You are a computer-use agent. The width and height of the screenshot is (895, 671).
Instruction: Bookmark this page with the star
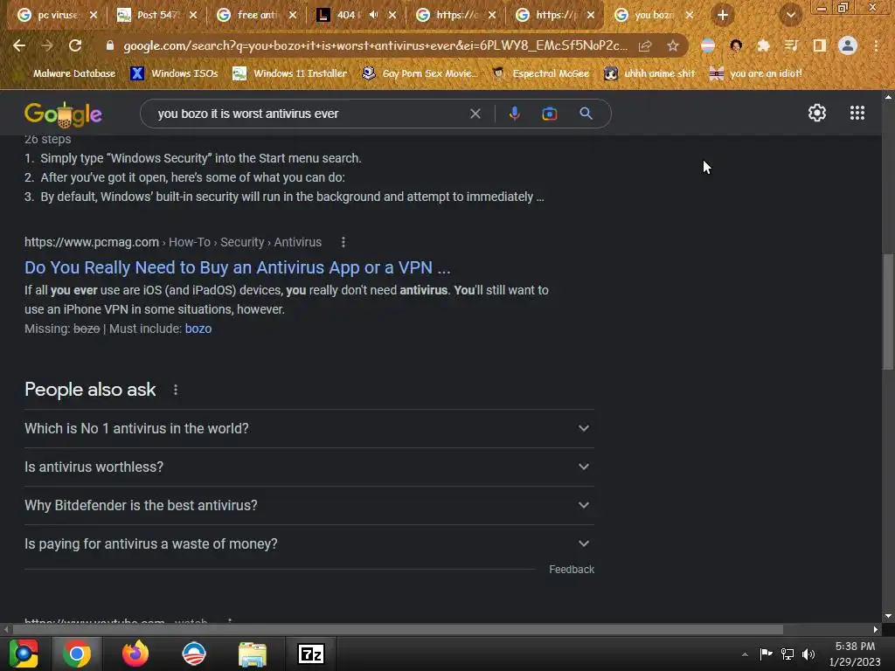pyautogui.click(x=673, y=46)
